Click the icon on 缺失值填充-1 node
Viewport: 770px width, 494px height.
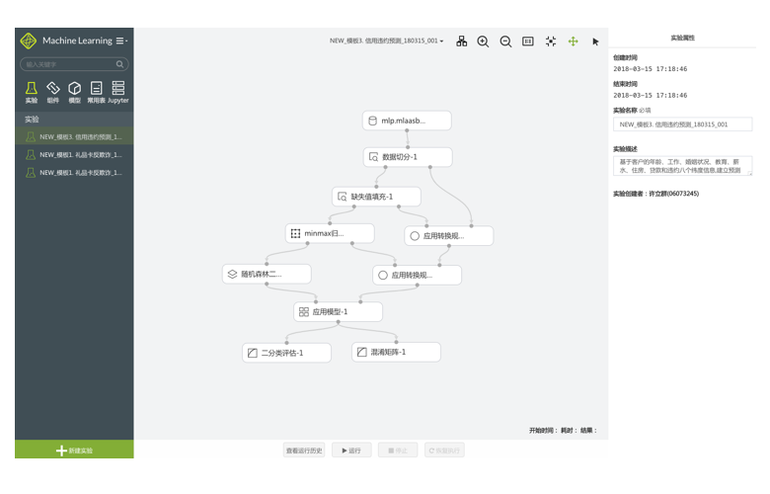343,197
